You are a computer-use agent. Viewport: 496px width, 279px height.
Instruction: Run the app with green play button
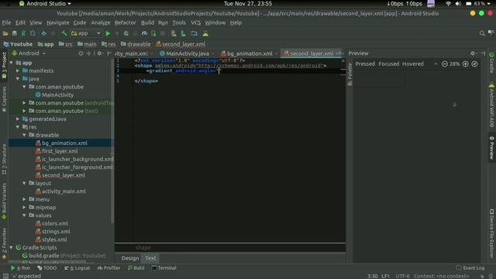[x=108, y=33]
